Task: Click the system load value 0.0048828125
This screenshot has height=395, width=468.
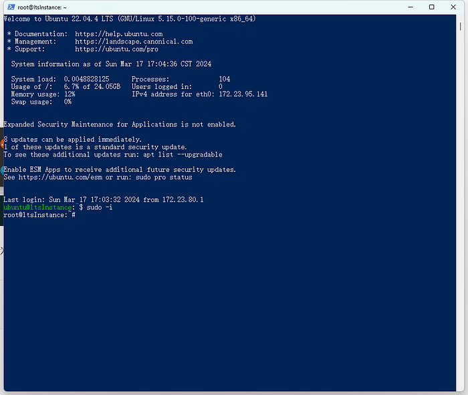Action: coord(86,79)
